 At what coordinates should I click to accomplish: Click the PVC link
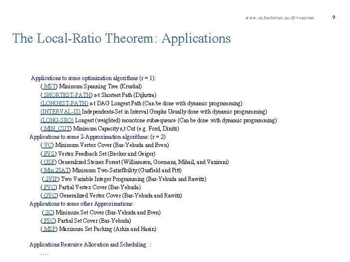tap(49, 187)
